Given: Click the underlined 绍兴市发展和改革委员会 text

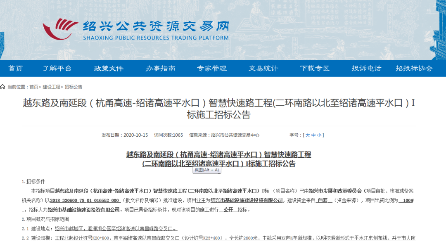Looking at the screenshot, I should click(x=335, y=191).
